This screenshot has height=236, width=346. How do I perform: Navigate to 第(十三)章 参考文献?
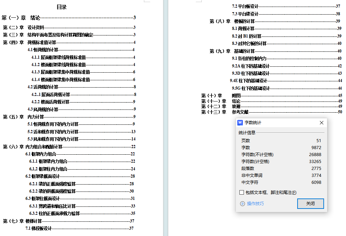click(x=225, y=112)
